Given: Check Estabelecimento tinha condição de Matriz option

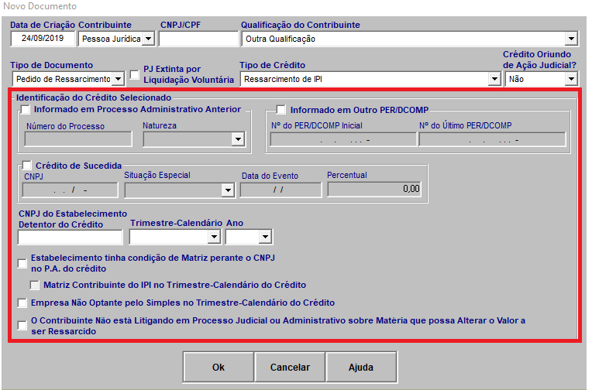Looking at the screenshot, I should coord(22,263).
